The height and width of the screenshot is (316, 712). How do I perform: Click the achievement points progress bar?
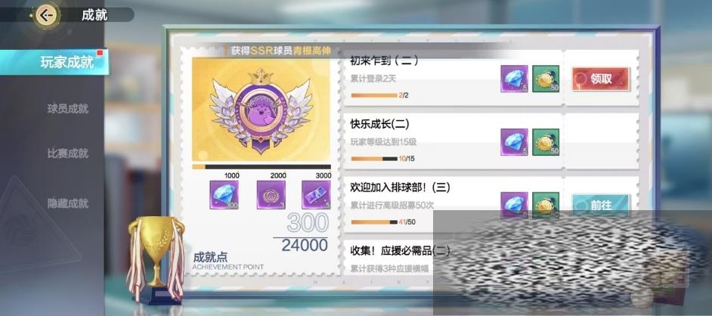262,166
